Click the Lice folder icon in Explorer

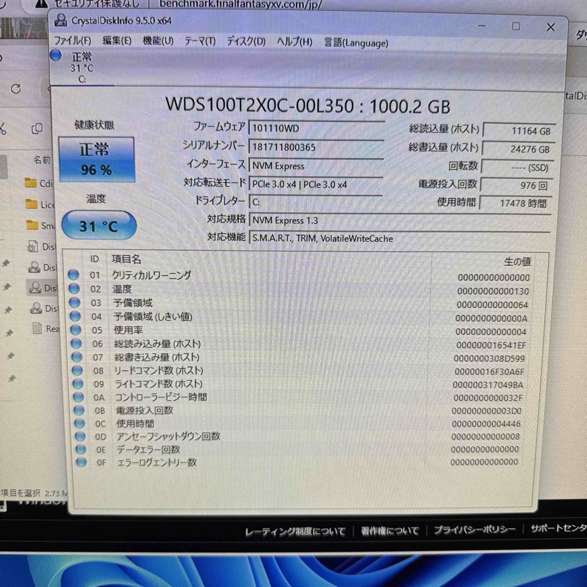[x=32, y=204]
